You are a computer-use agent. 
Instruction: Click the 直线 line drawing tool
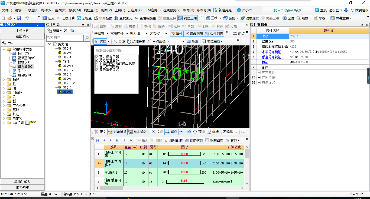[119, 41]
